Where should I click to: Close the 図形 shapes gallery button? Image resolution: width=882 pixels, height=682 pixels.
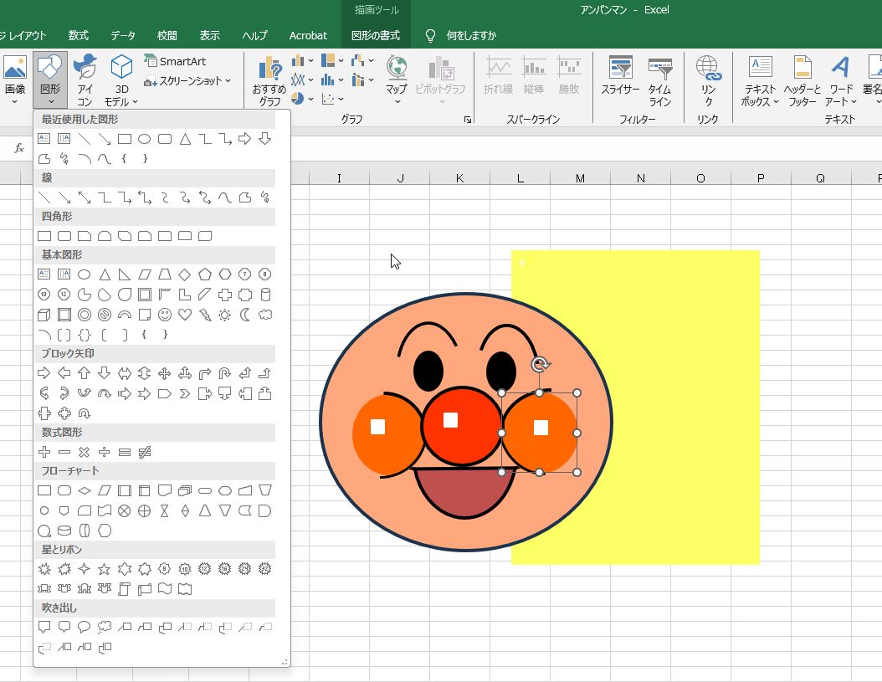tap(50, 79)
